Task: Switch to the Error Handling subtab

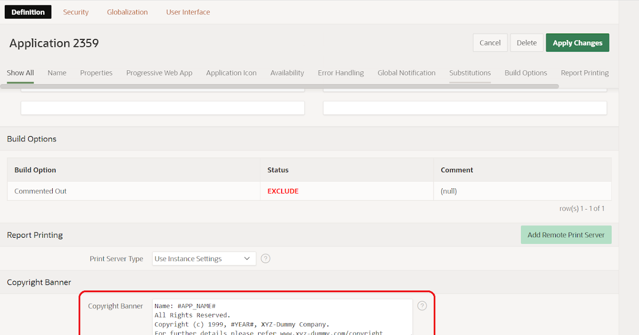Action: (341, 73)
